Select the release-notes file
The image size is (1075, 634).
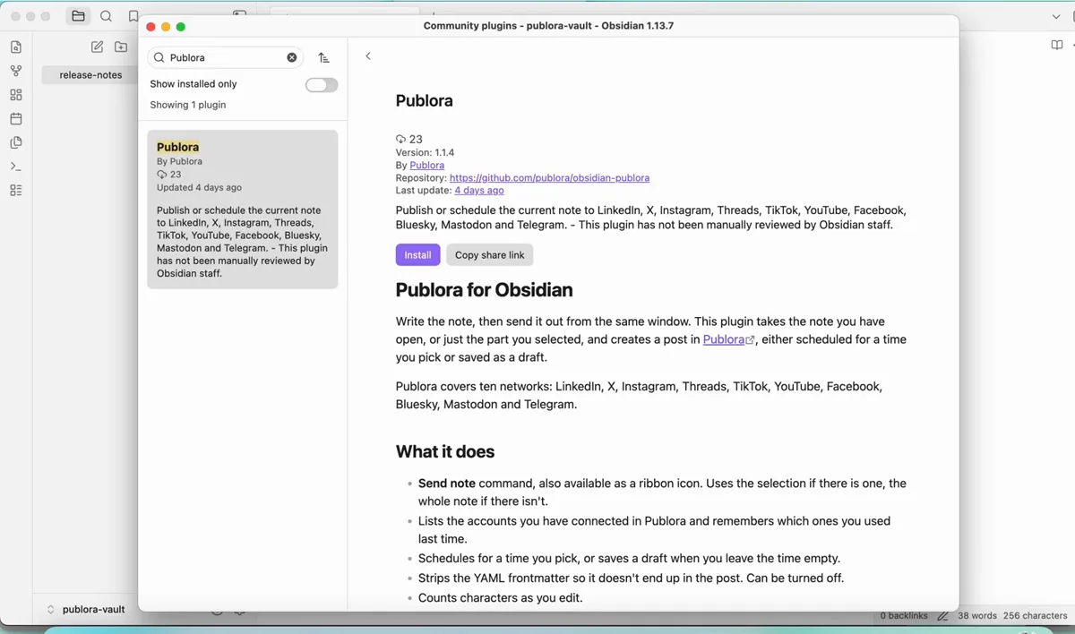point(90,75)
